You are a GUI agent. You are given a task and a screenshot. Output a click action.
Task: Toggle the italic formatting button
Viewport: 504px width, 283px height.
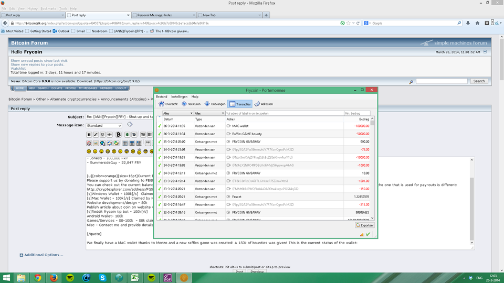tap(96, 135)
